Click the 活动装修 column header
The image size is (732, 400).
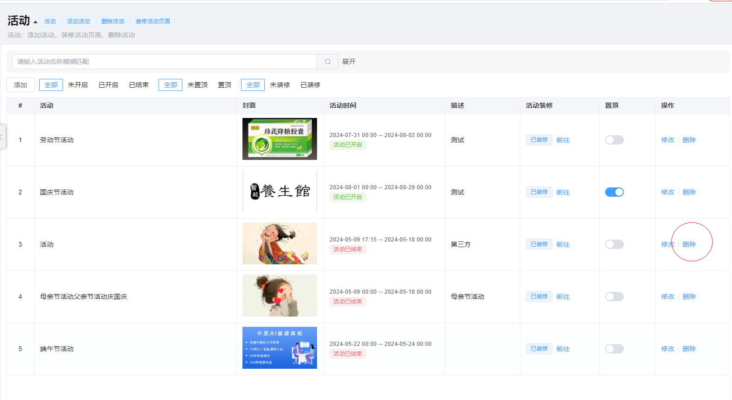[x=539, y=105]
